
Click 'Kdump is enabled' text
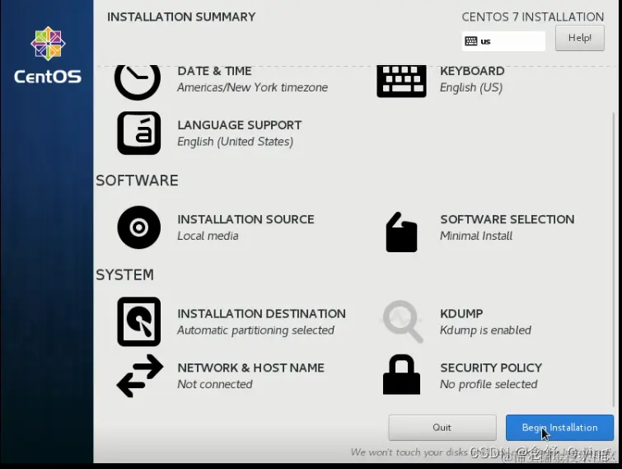485,331
